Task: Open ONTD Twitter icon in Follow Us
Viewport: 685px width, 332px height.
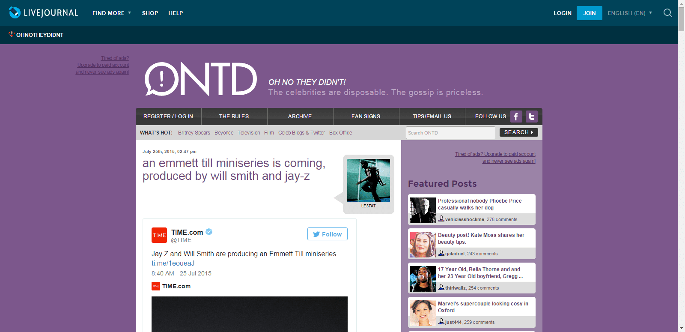Action: 531,117
